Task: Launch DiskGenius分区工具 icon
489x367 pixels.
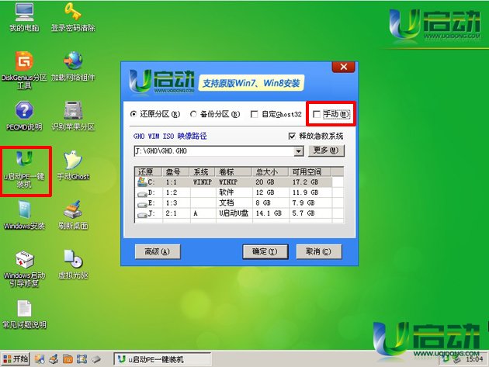Action: click(24, 70)
